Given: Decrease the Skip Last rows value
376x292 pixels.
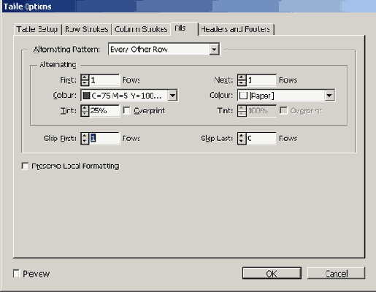Looking at the screenshot, I should pyautogui.click(x=242, y=142).
